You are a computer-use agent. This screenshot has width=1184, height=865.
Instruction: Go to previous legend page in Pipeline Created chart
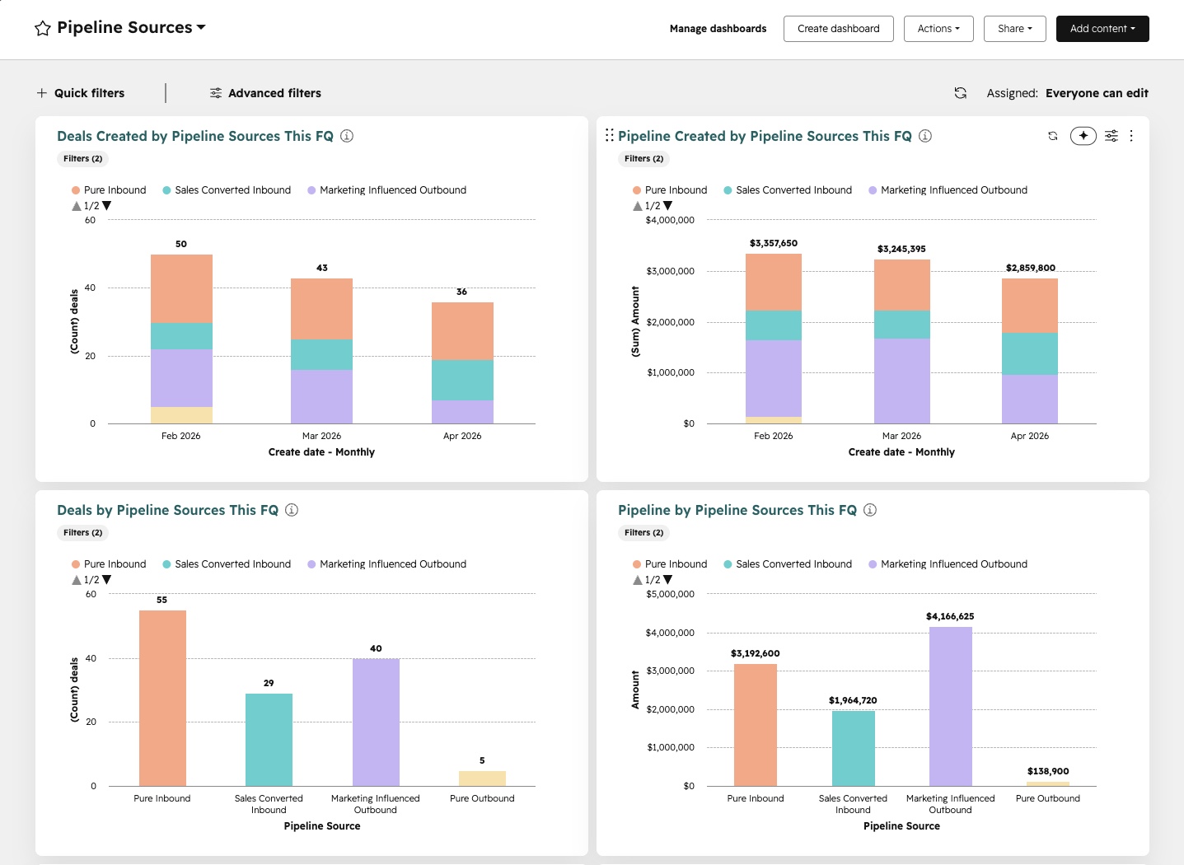click(638, 206)
